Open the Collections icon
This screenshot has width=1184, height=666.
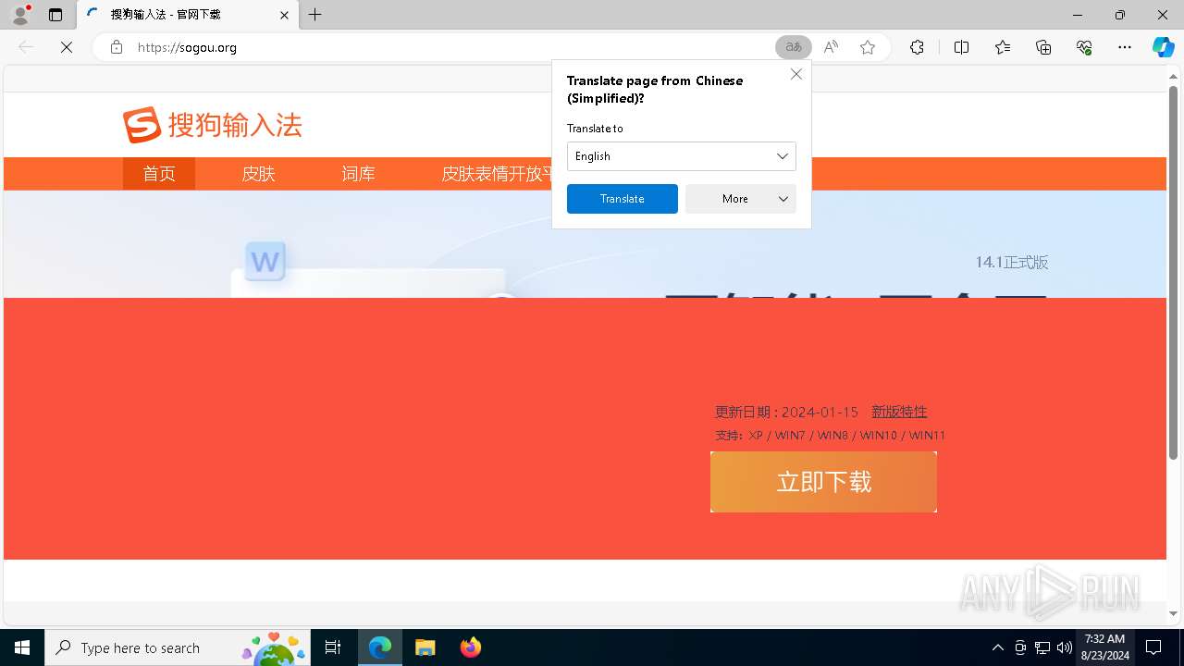1043,47
